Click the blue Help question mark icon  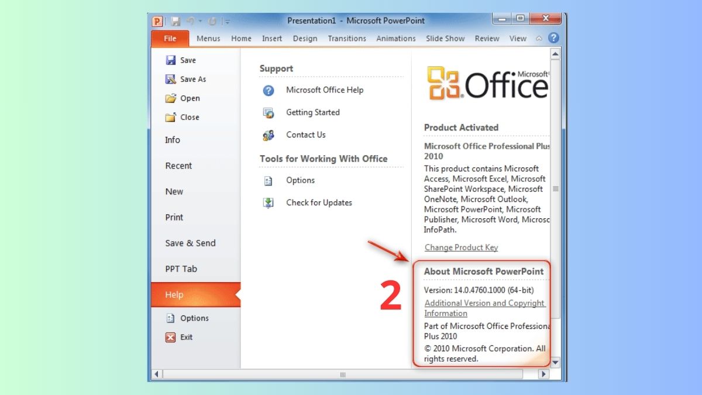pyautogui.click(x=553, y=38)
